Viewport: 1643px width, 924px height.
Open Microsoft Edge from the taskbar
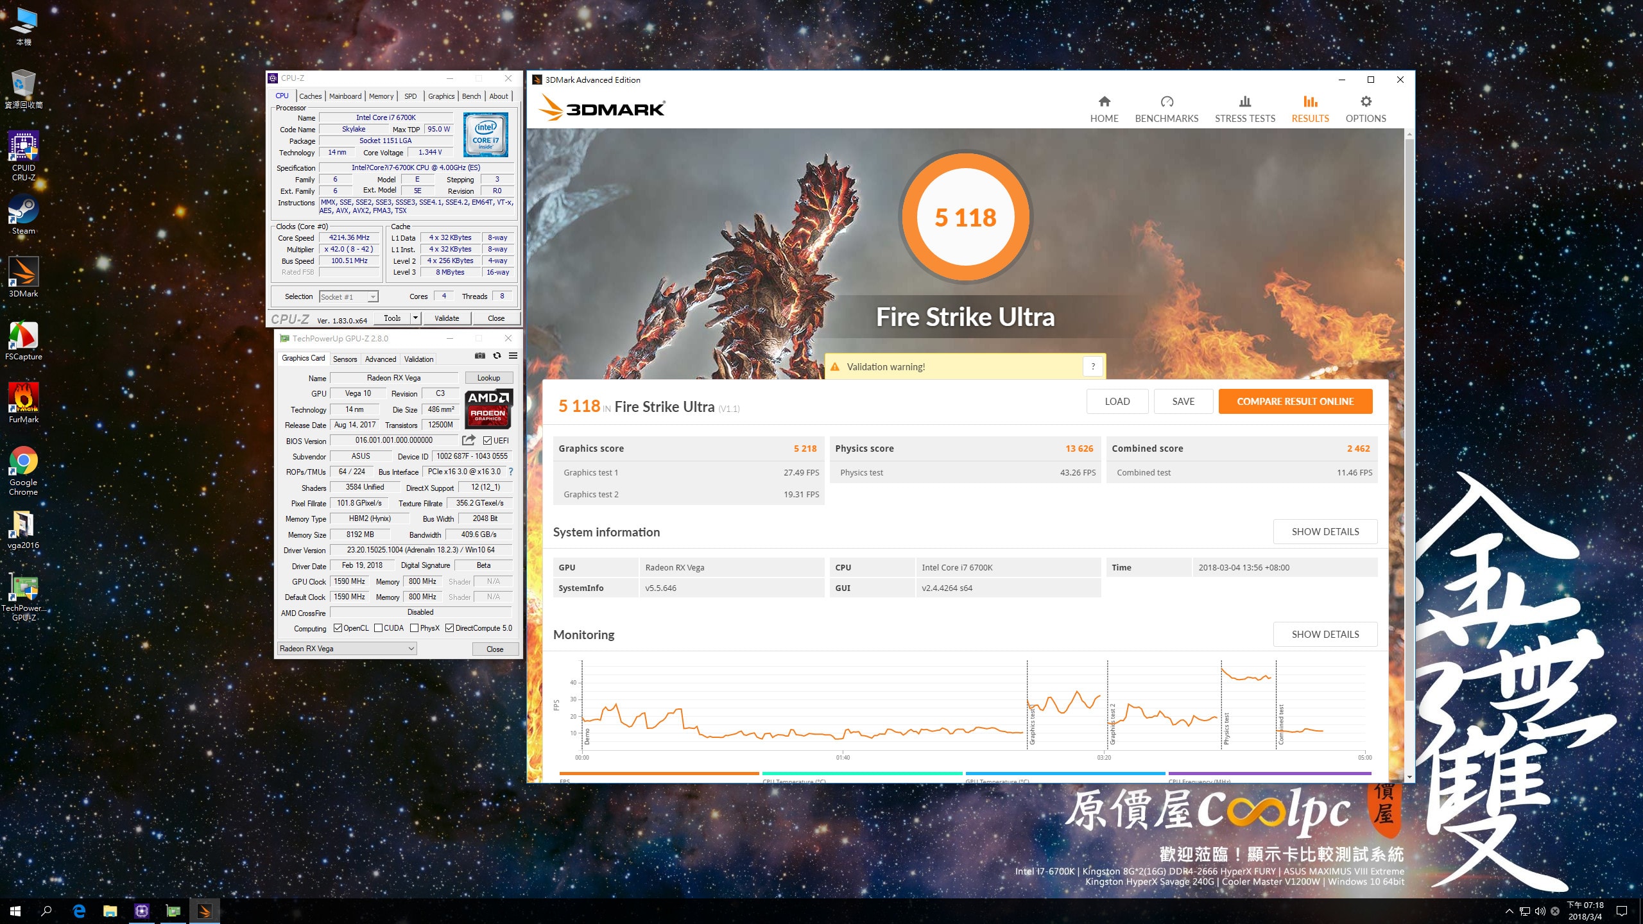(x=79, y=911)
